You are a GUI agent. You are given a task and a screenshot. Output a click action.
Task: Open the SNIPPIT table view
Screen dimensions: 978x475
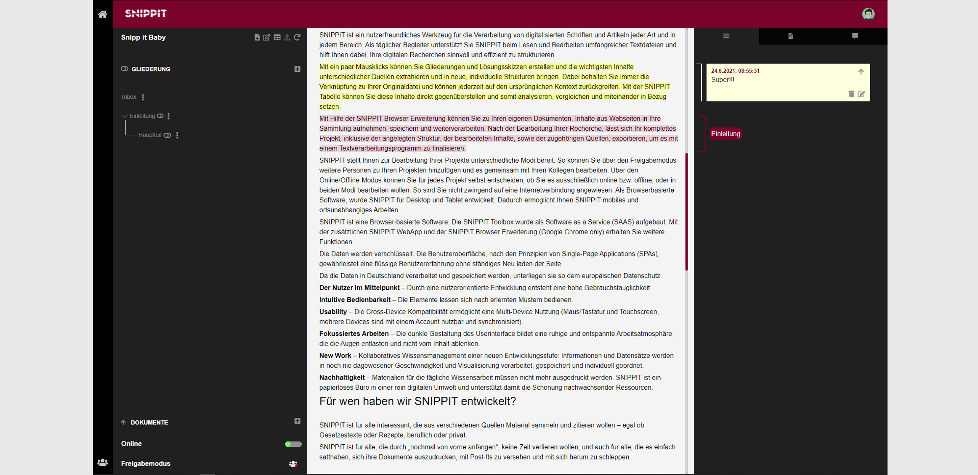277,37
